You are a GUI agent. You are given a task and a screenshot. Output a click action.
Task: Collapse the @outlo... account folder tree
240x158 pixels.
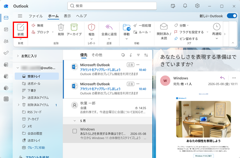tap(18, 68)
